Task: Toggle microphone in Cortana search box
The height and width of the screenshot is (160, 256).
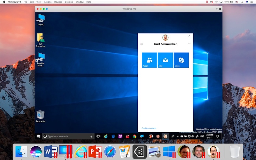Action: tap(91, 136)
